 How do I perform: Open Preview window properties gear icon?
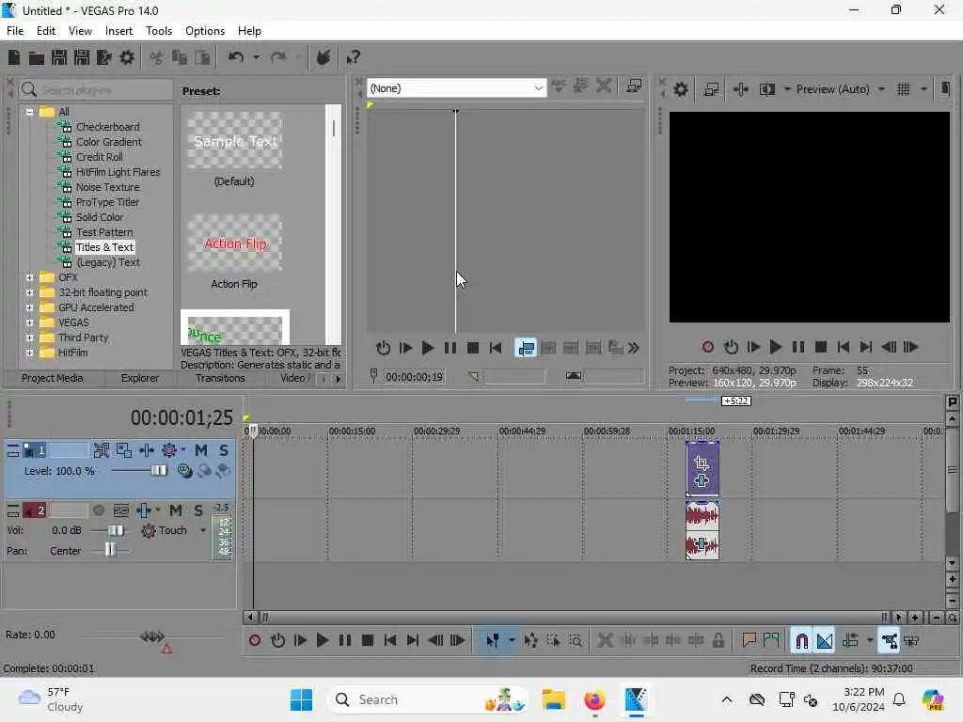click(681, 89)
